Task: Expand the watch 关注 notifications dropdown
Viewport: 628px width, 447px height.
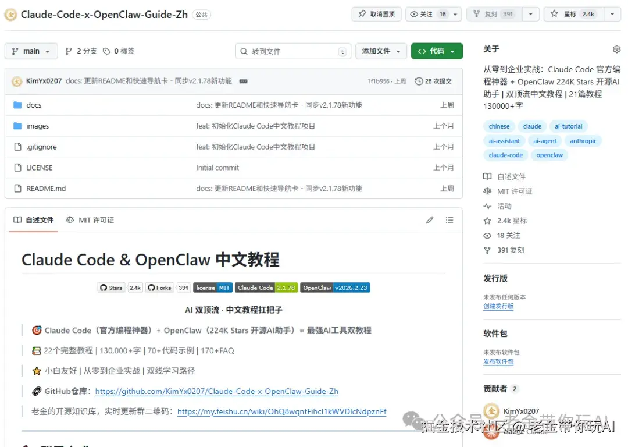Action: pos(455,15)
